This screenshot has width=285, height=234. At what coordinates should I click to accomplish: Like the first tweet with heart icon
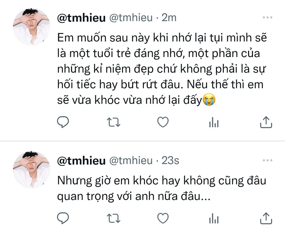click(x=163, y=122)
